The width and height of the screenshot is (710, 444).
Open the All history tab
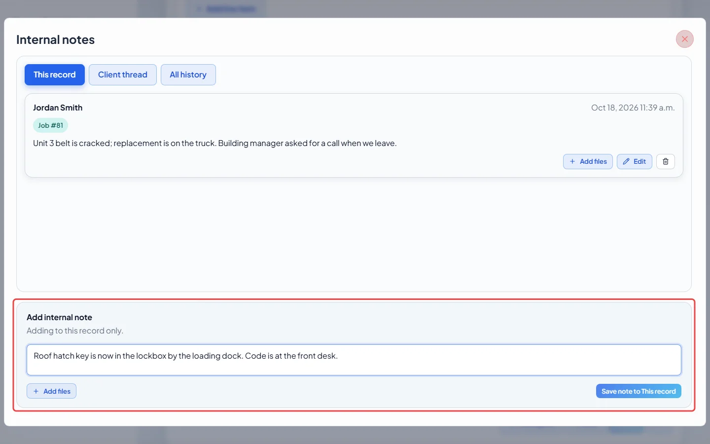pos(188,74)
